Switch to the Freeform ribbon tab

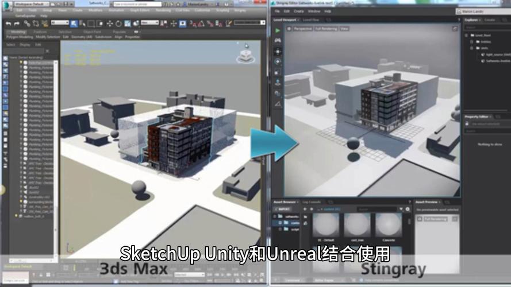(40, 32)
